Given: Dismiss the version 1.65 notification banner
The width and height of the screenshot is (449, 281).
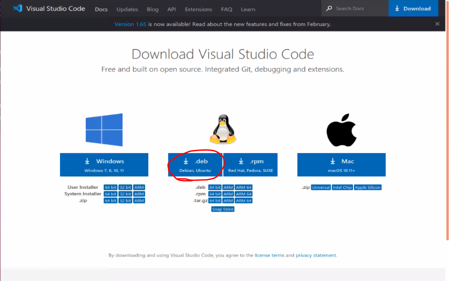Looking at the screenshot, I should pos(437,24).
